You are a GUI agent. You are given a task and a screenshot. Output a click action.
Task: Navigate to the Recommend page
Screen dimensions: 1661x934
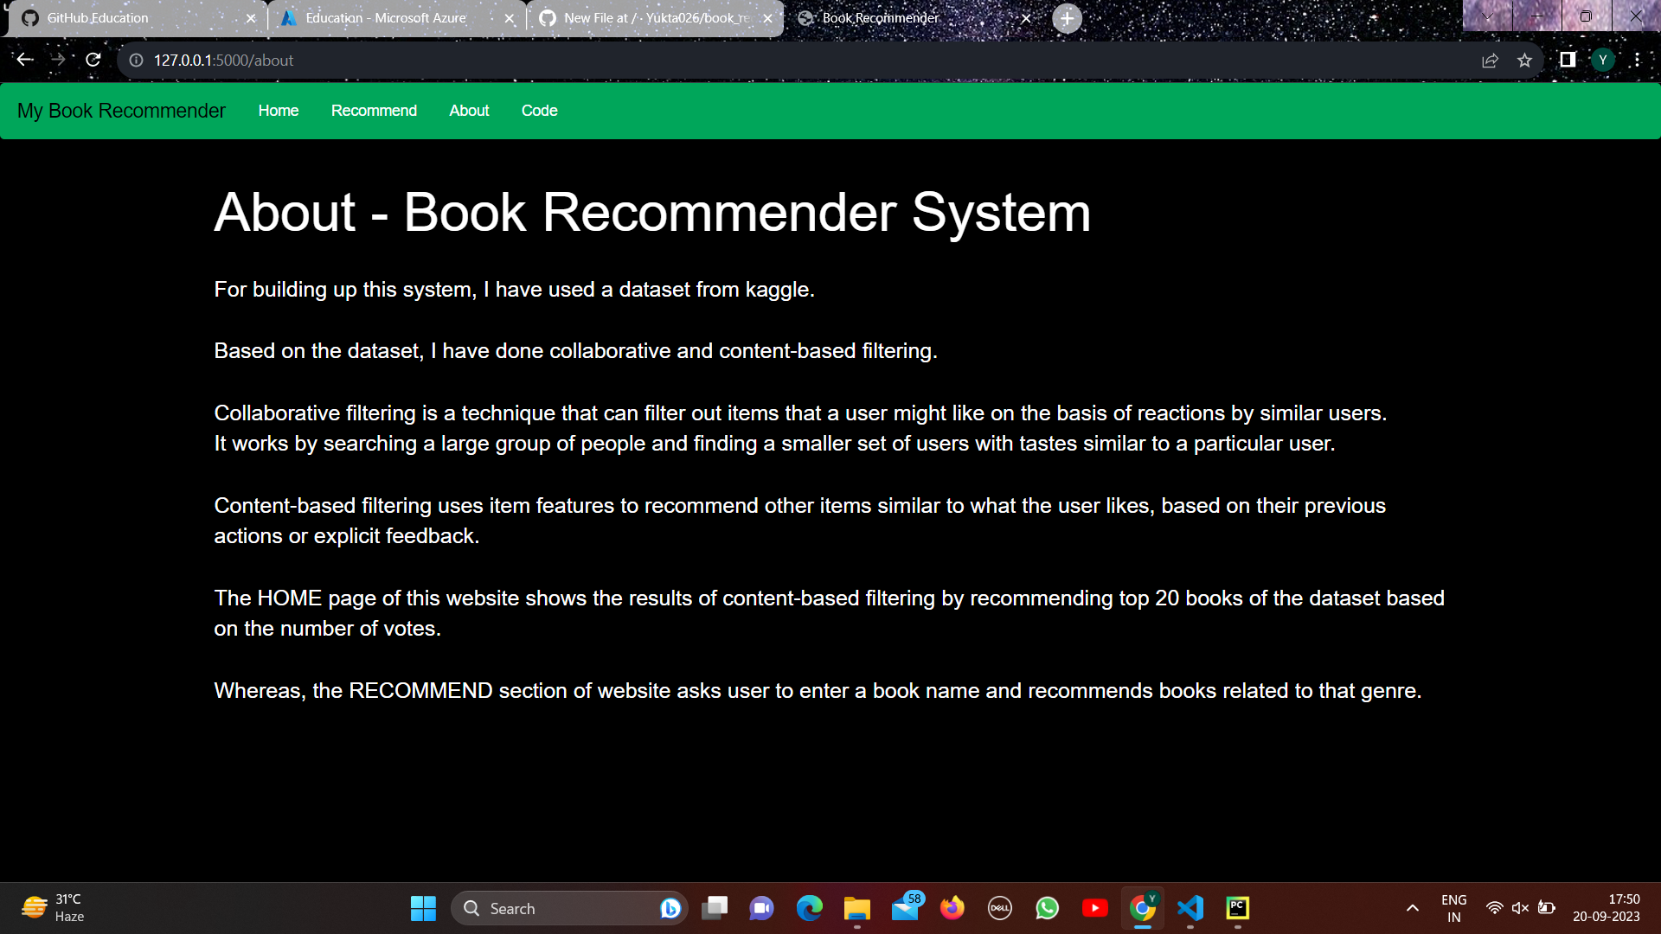pos(374,111)
